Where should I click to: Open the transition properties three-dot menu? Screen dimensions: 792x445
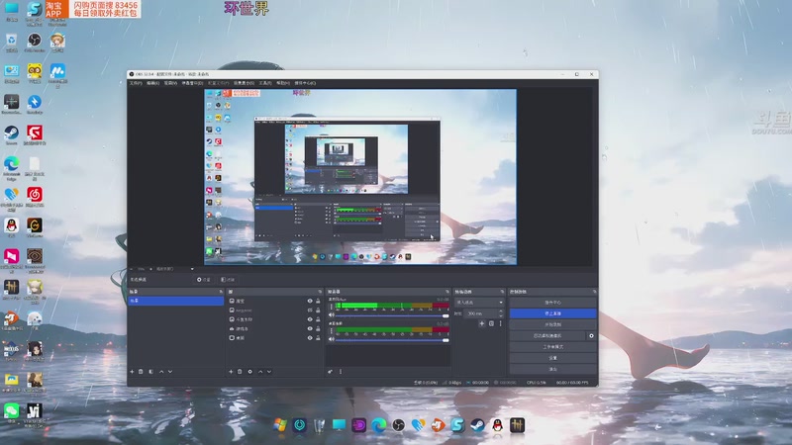[x=501, y=323]
